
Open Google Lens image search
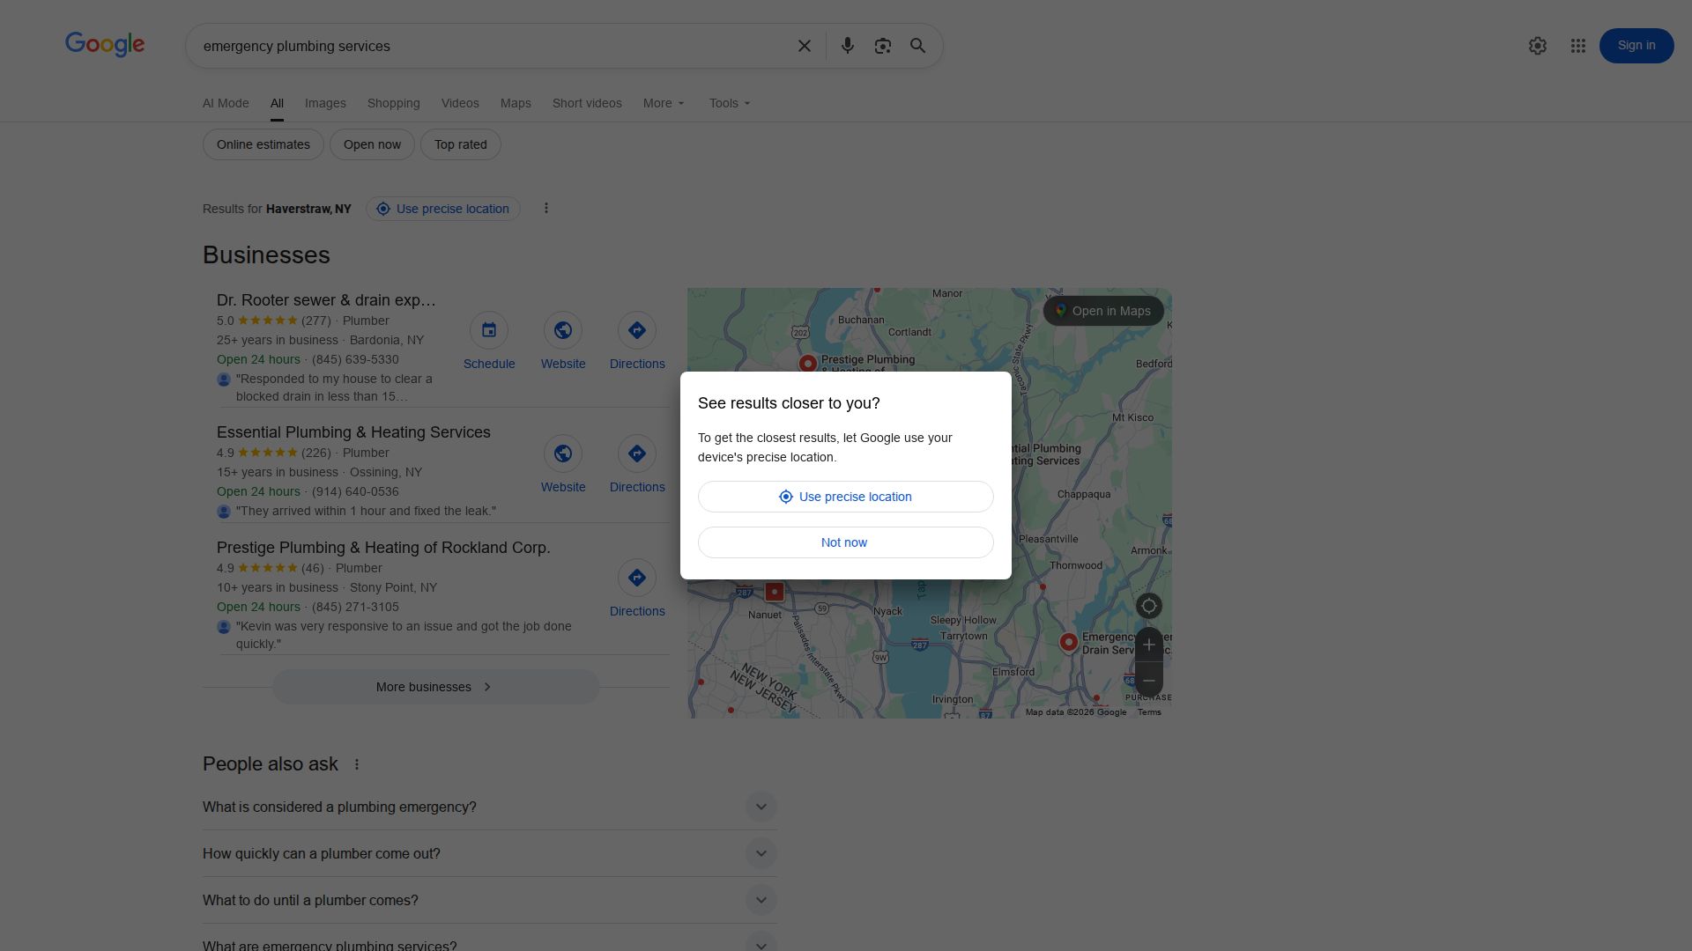(x=882, y=46)
